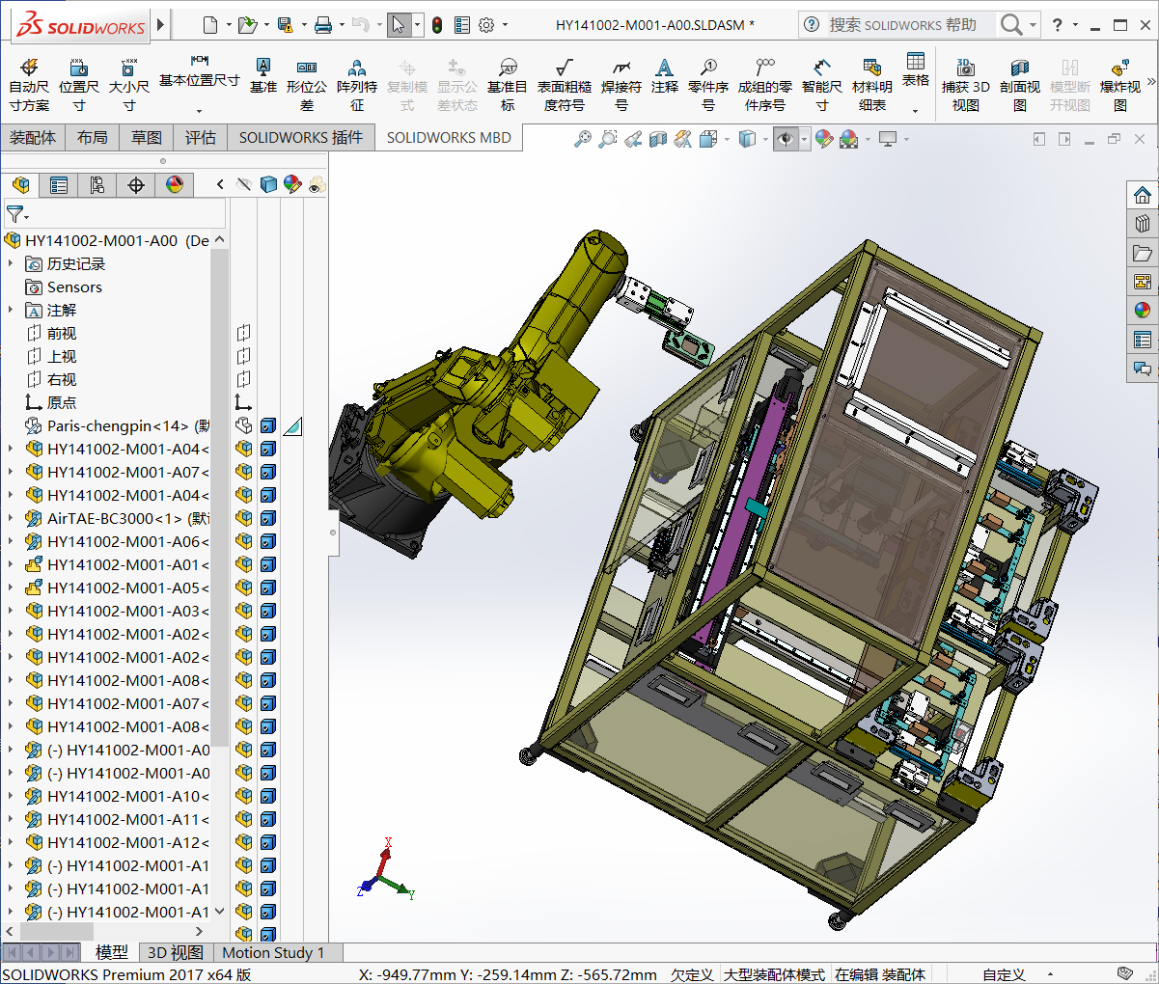Expand the AirTAE-BC3000<1> component node
Screen dimensions: 1159x984
[x=11, y=518]
